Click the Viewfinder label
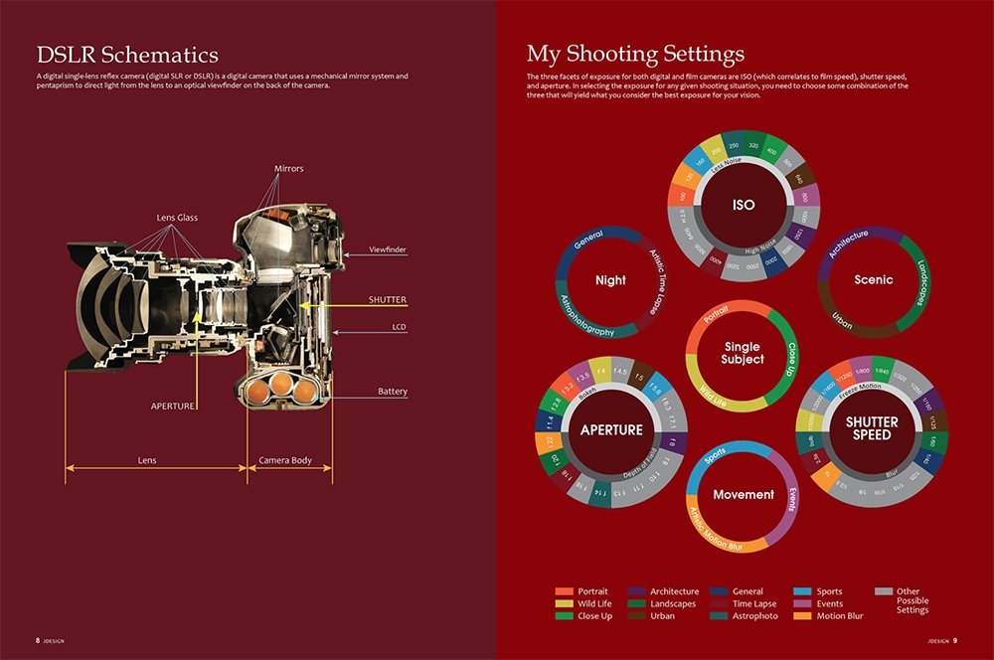 [388, 249]
